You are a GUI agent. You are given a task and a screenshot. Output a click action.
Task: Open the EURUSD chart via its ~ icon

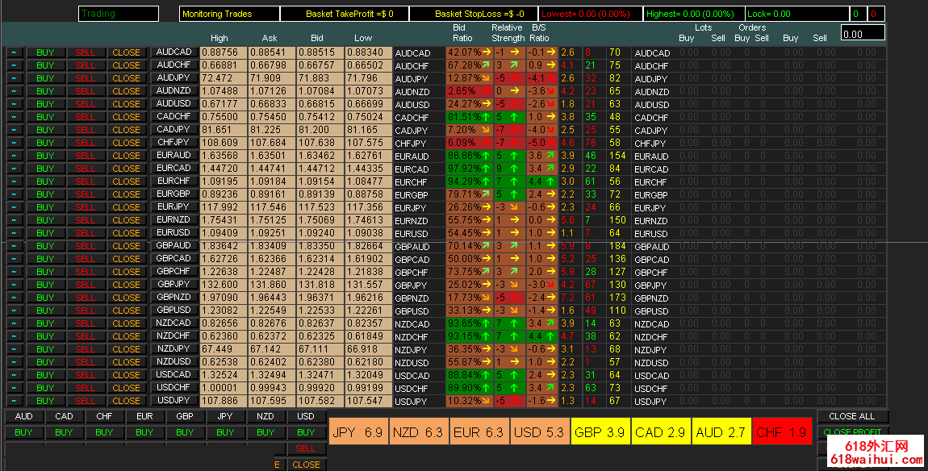pyautogui.click(x=15, y=233)
